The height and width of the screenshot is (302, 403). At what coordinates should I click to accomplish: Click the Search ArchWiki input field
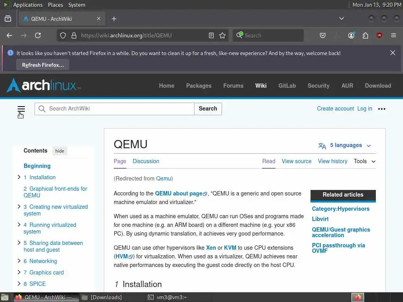point(115,109)
